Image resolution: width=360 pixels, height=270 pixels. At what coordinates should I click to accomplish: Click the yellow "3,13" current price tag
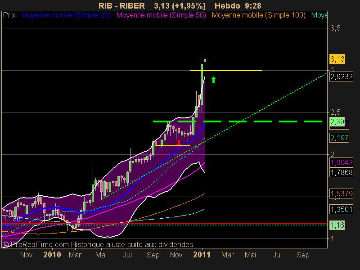pyautogui.click(x=337, y=59)
